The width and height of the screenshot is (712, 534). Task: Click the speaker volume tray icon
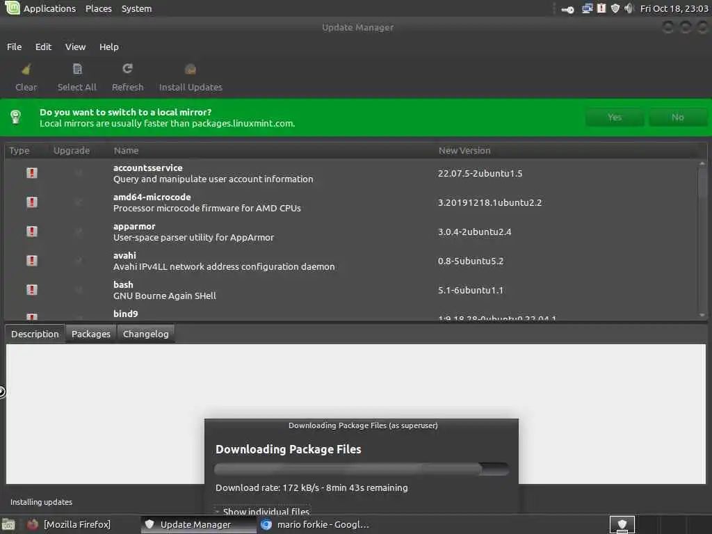click(629, 8)
